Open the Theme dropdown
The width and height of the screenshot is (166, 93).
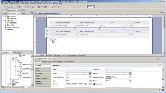[90, 84]
